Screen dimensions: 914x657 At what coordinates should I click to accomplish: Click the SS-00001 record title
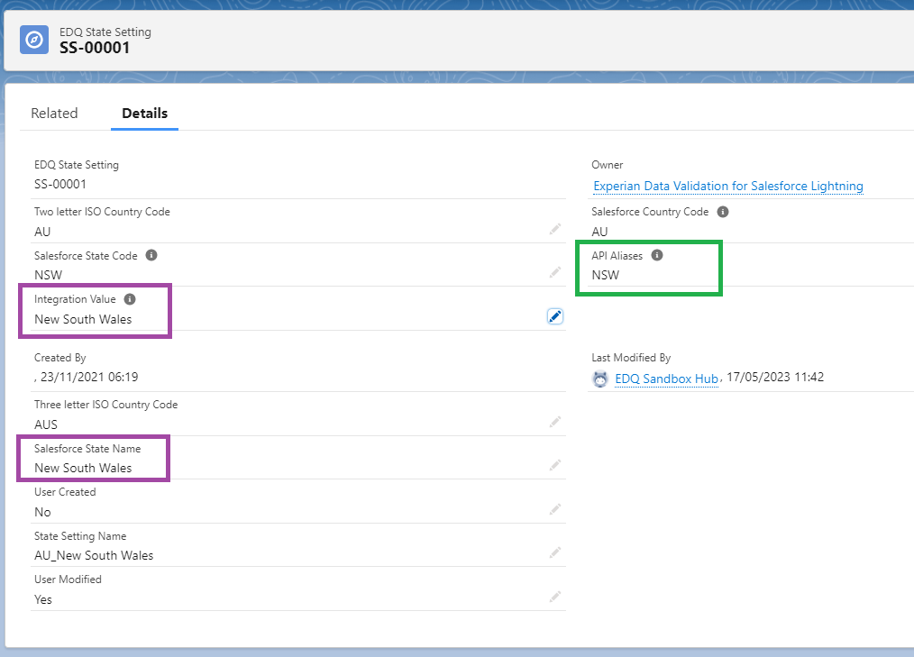point(95,48)
